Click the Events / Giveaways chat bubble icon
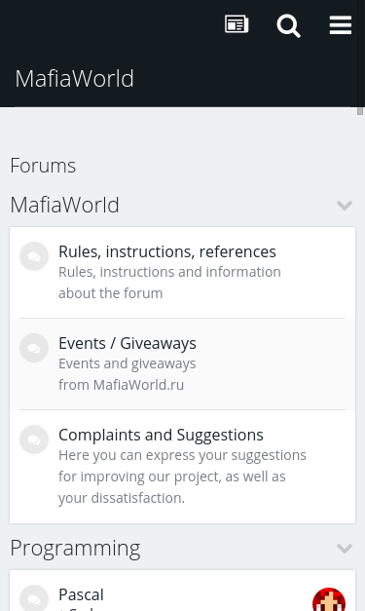Screen dimensions: 365x611 [x=34, y=348]
